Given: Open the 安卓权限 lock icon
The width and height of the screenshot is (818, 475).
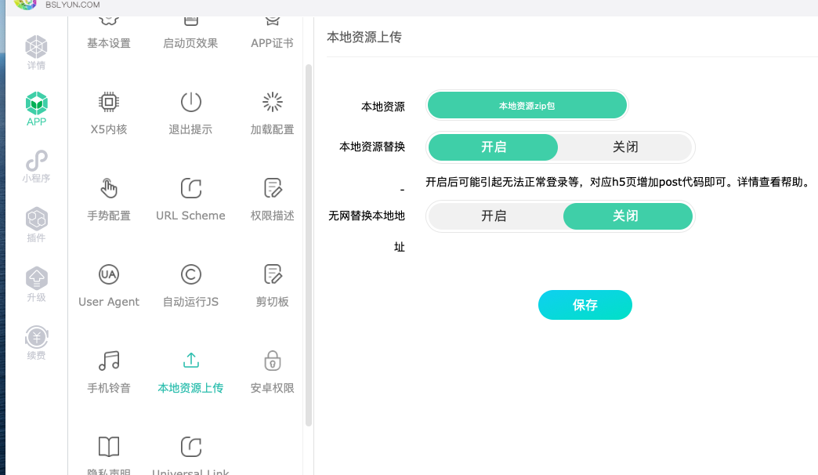Looking at the screenshot, I should point(272,361).
